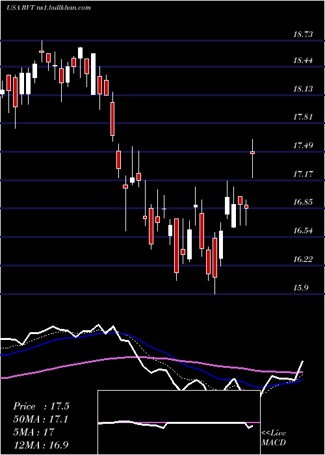
Task: Select the latest candlestick near 17.49
Action: 252,159
